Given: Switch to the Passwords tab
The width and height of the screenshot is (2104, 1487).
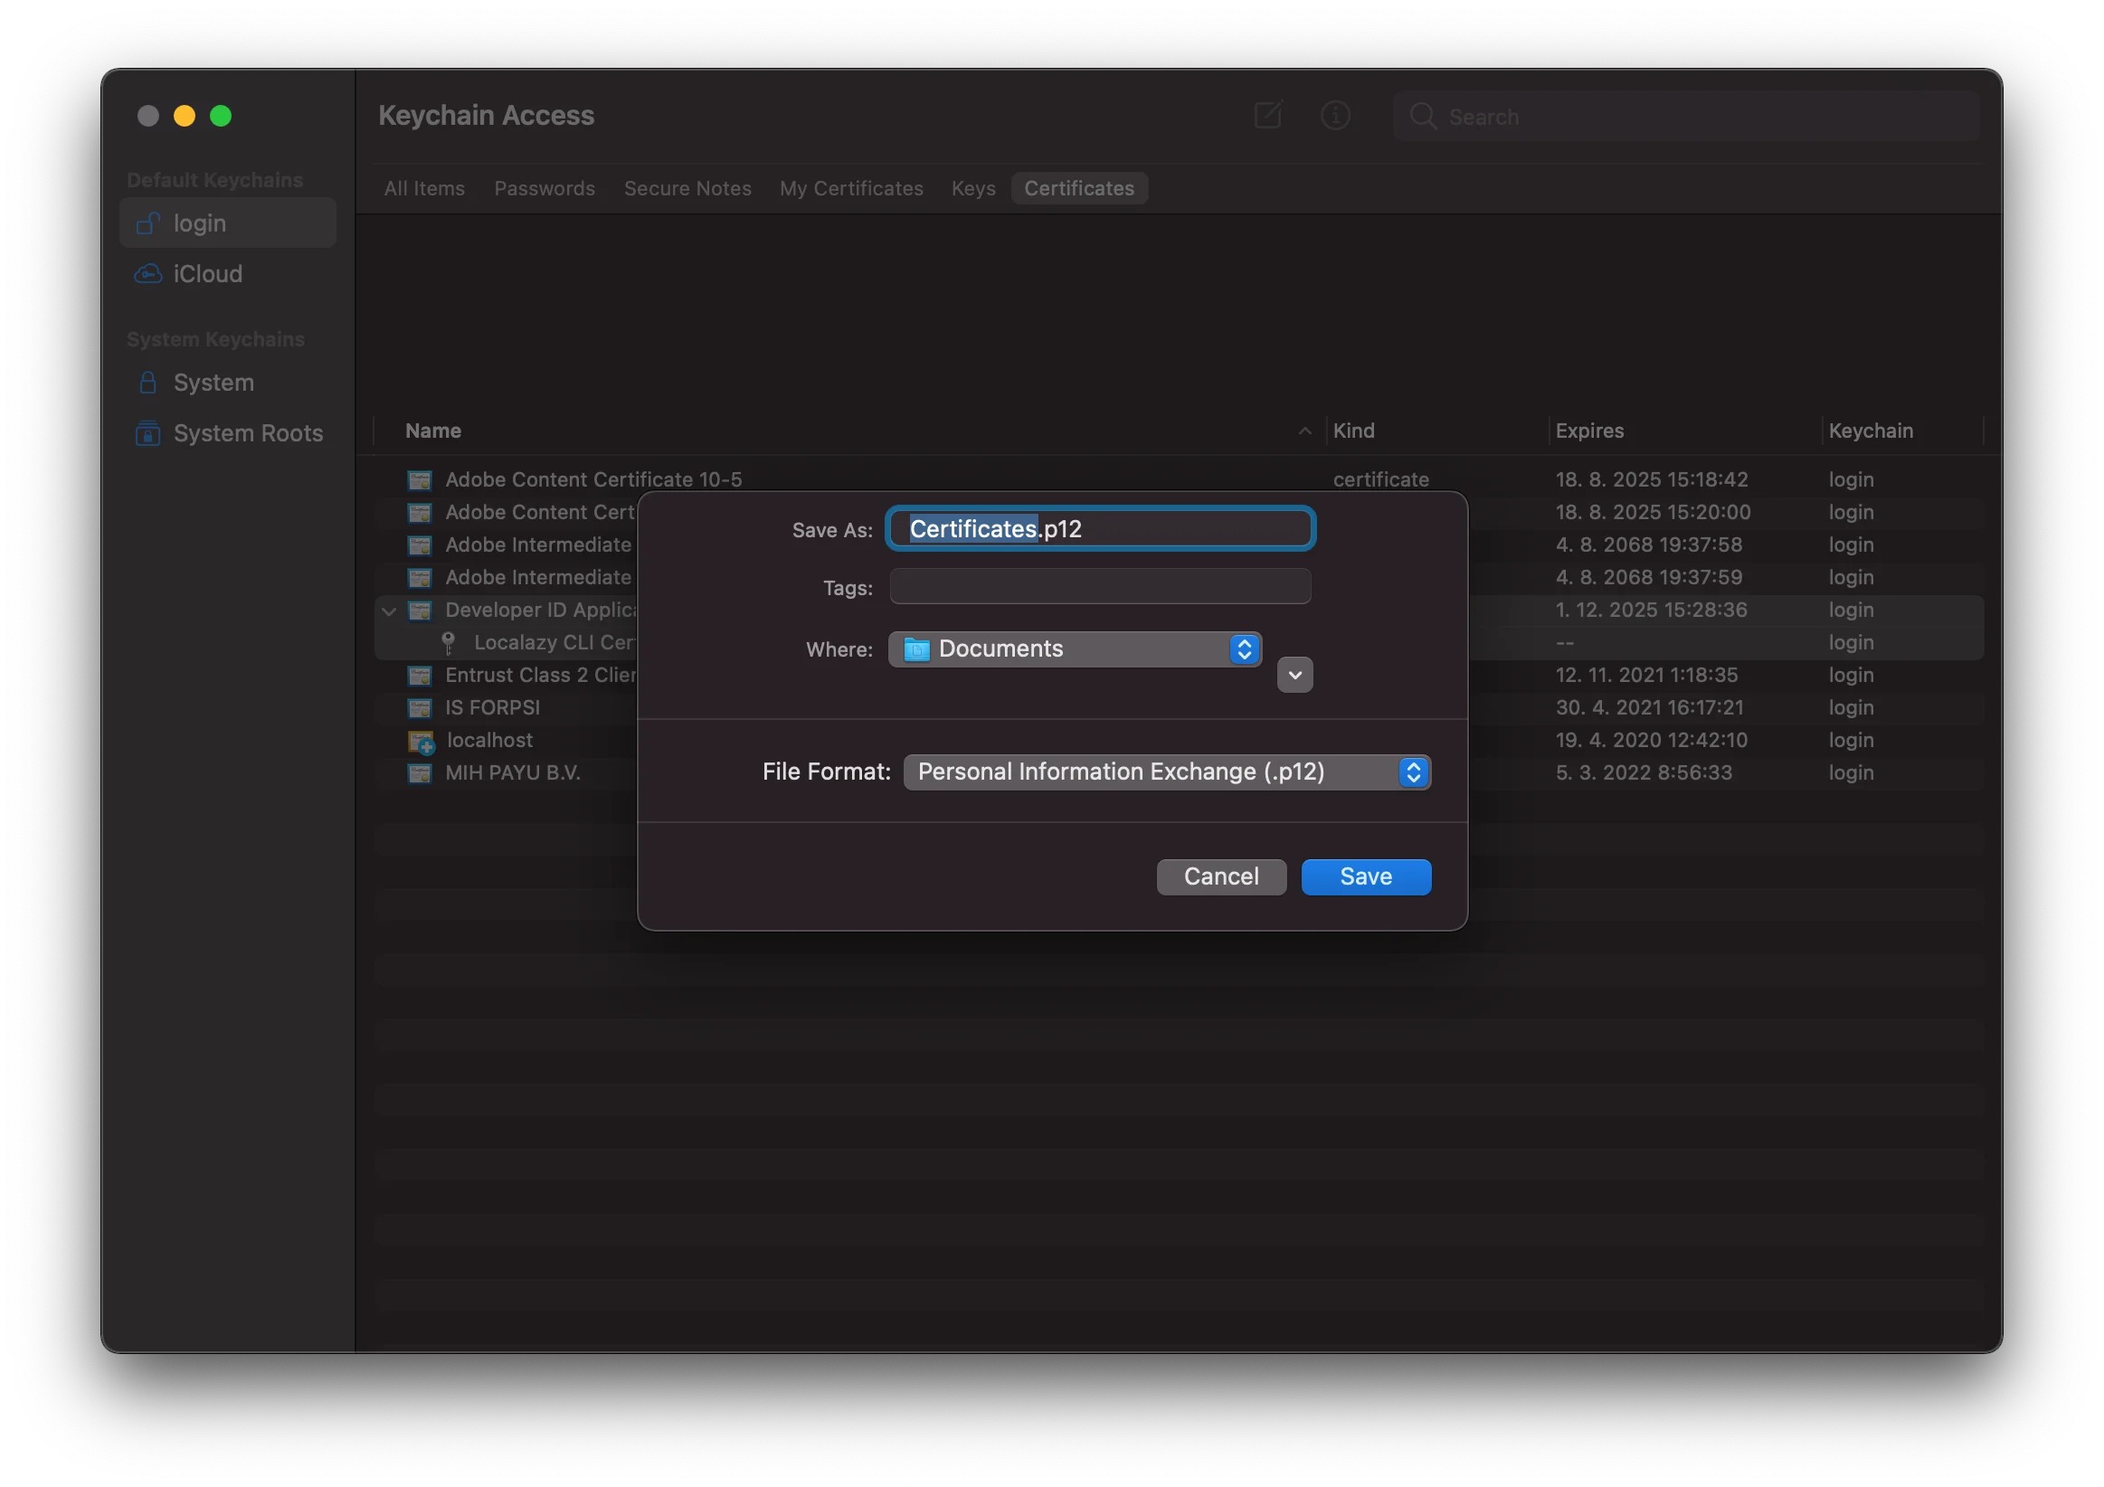Looking at the screenshot, I should pyautogui.click(x=545, y=189).
